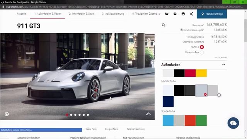This screenshot has width=247, height=139.
Task: Select the black solid exterior color
Action: [179, 73]
